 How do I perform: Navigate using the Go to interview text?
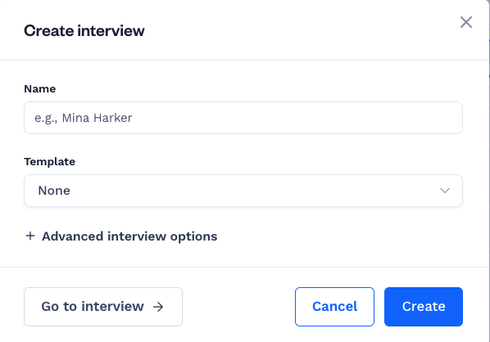93,307
